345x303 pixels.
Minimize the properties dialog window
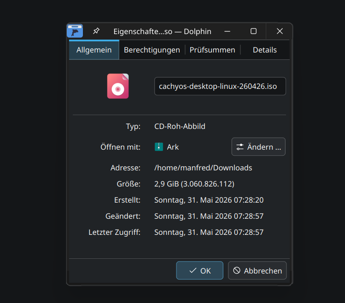(x=227, y=31)
